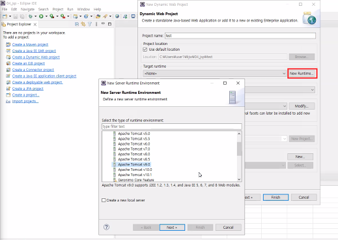The image size is (338, 240).
Task: Select the Project Explorer tab
Action: (19, 24)
